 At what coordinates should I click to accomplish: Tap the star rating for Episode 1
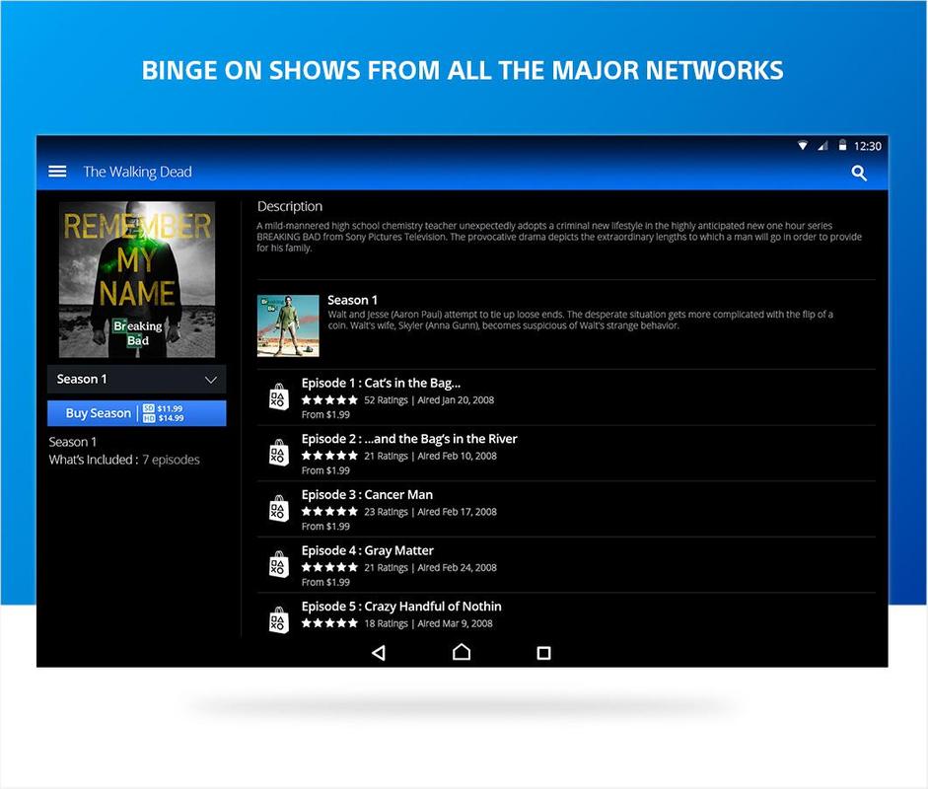click(x=329, y=400)
